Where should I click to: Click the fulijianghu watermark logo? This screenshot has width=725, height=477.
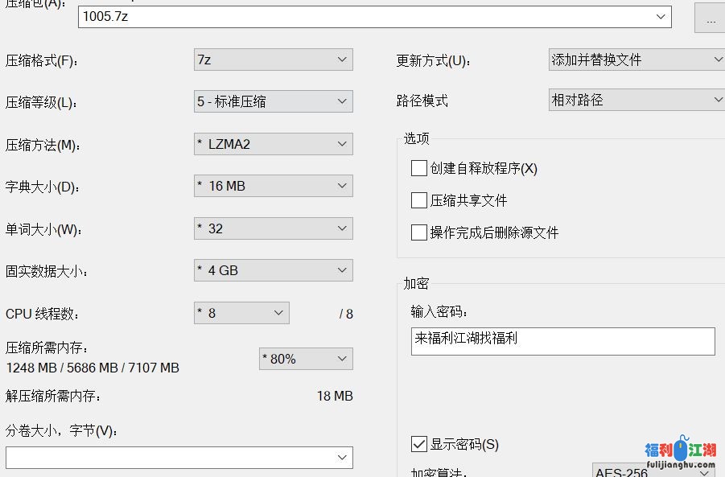(x=681, y=454)
